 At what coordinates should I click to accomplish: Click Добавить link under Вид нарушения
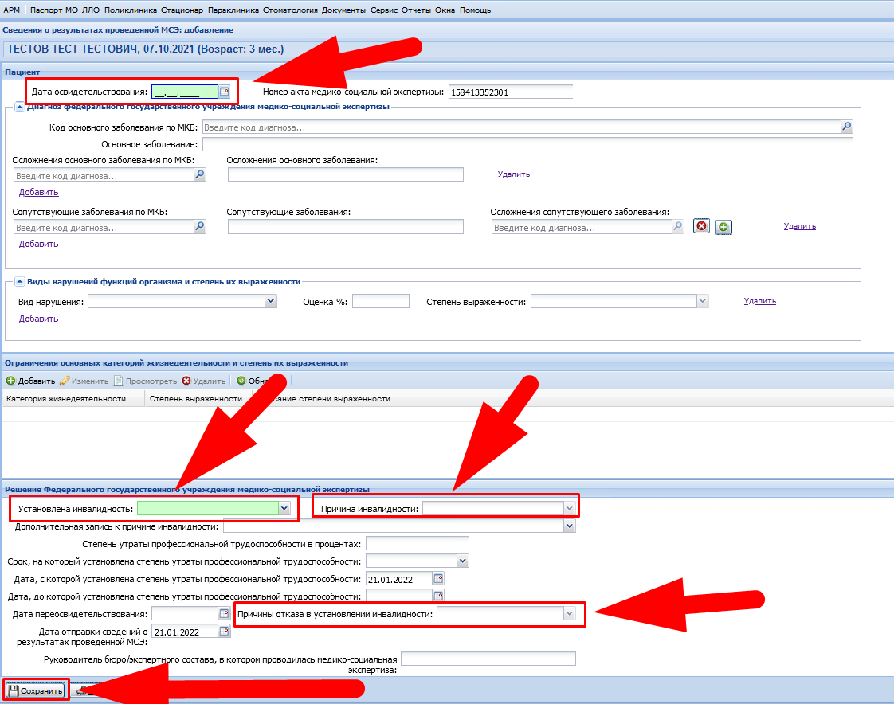(x=38, y=319)
